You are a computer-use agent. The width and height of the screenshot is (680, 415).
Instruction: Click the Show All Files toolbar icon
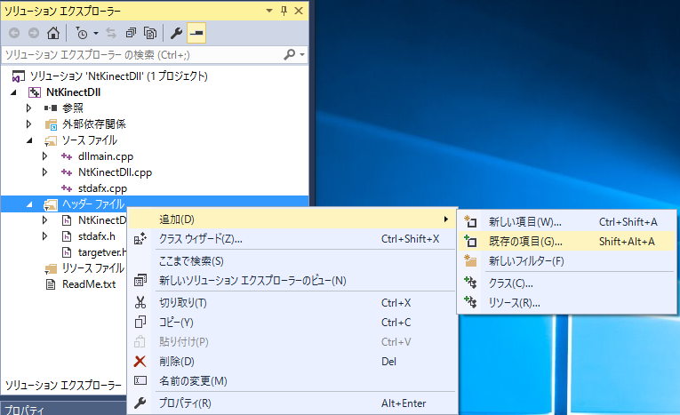coord(151,34)
